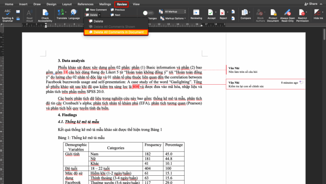The width and height of the screenshot is (326, 184).
Task: Switch to the References tab
Action: pos(85,4)
